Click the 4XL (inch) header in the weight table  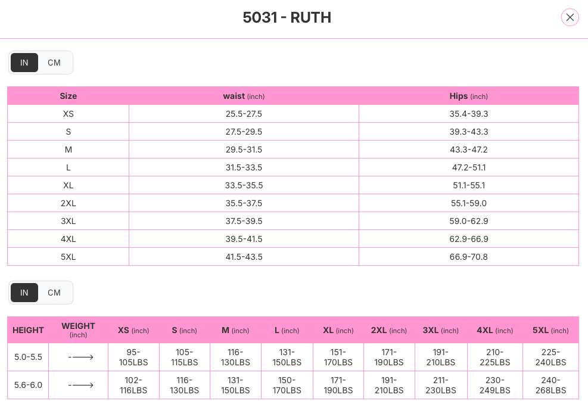pos(494,330)
